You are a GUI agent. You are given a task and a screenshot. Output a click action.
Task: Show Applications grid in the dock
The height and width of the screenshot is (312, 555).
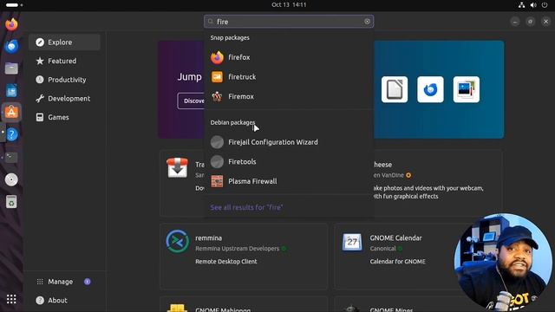click(x=11, y=299)
